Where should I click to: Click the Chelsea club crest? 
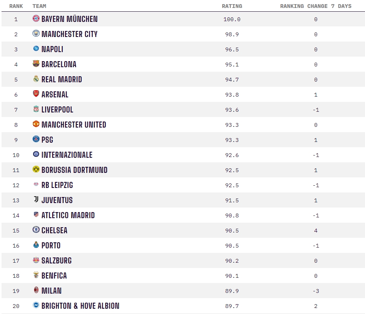coord(36,229)
